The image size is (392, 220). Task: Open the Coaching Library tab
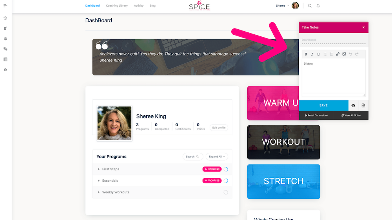tap(117, 5)
